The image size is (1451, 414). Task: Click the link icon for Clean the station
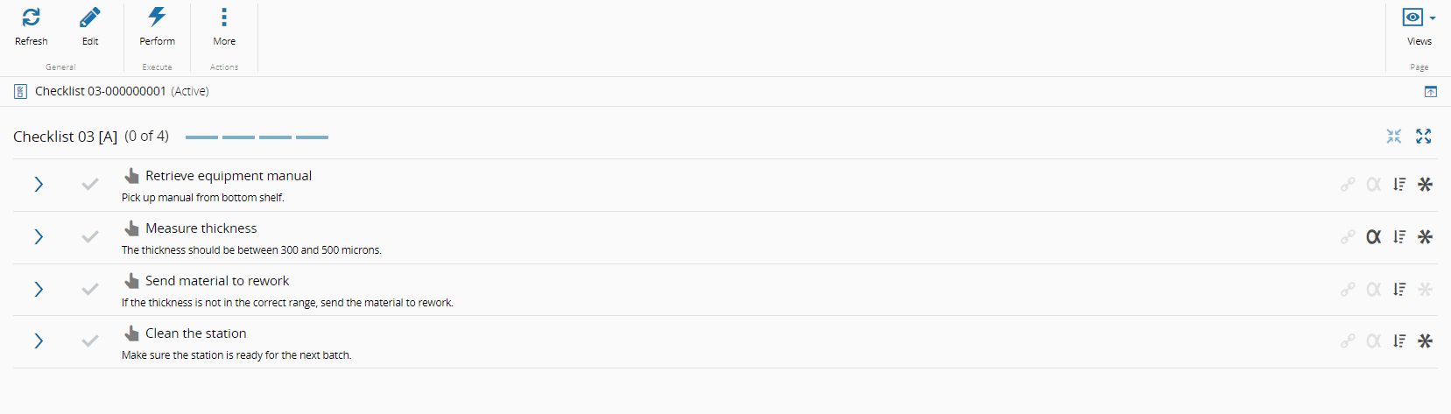1348,341
